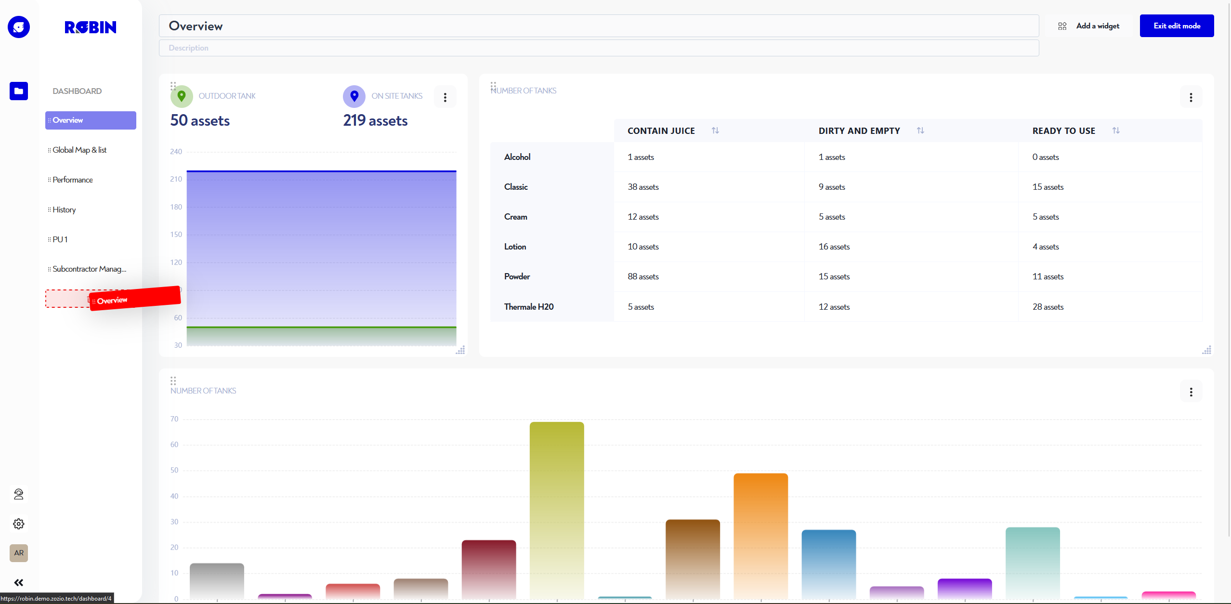The width and height of the screenshot is (1231, 604).
Task: Open the support agent headset icon
Action: [19, 494]
